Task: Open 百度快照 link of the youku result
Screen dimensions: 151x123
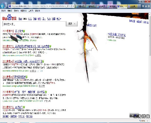Action: [x=47, y=101]
